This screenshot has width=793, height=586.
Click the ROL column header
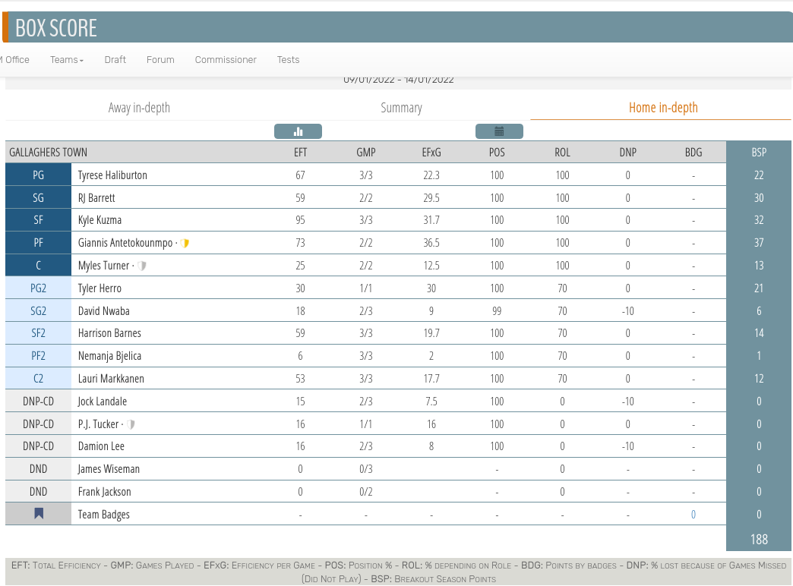(562, 153)
